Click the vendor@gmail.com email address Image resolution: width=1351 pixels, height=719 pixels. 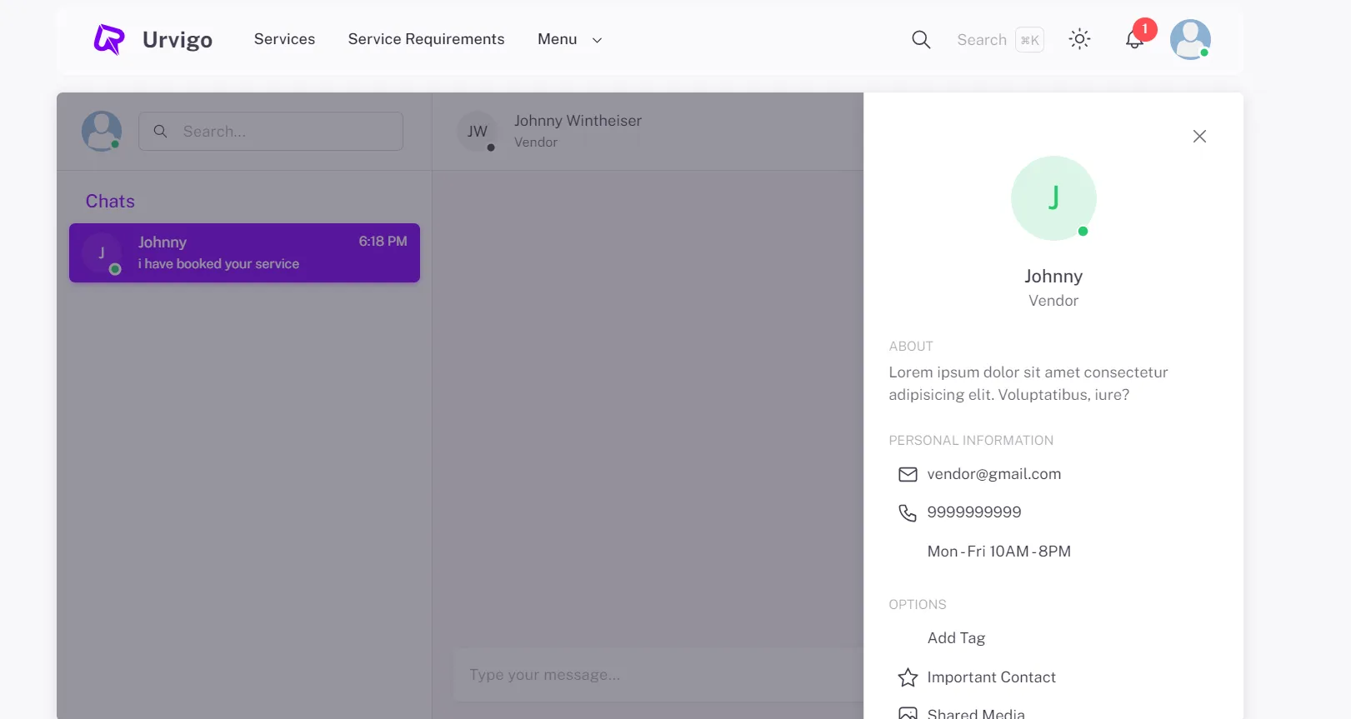(x=993, y=474)
